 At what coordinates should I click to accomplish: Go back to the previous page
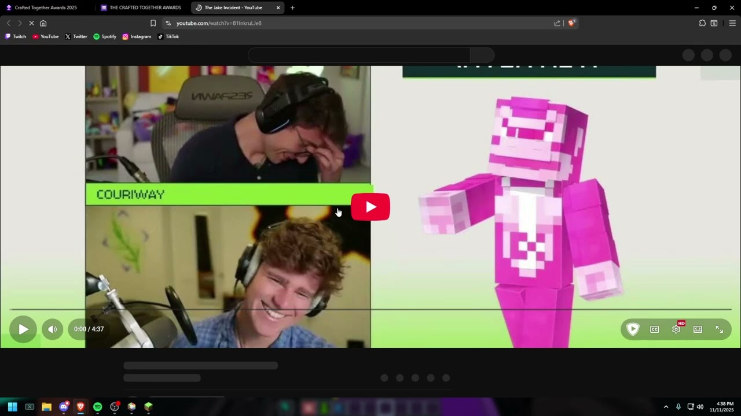click(8, 23)
